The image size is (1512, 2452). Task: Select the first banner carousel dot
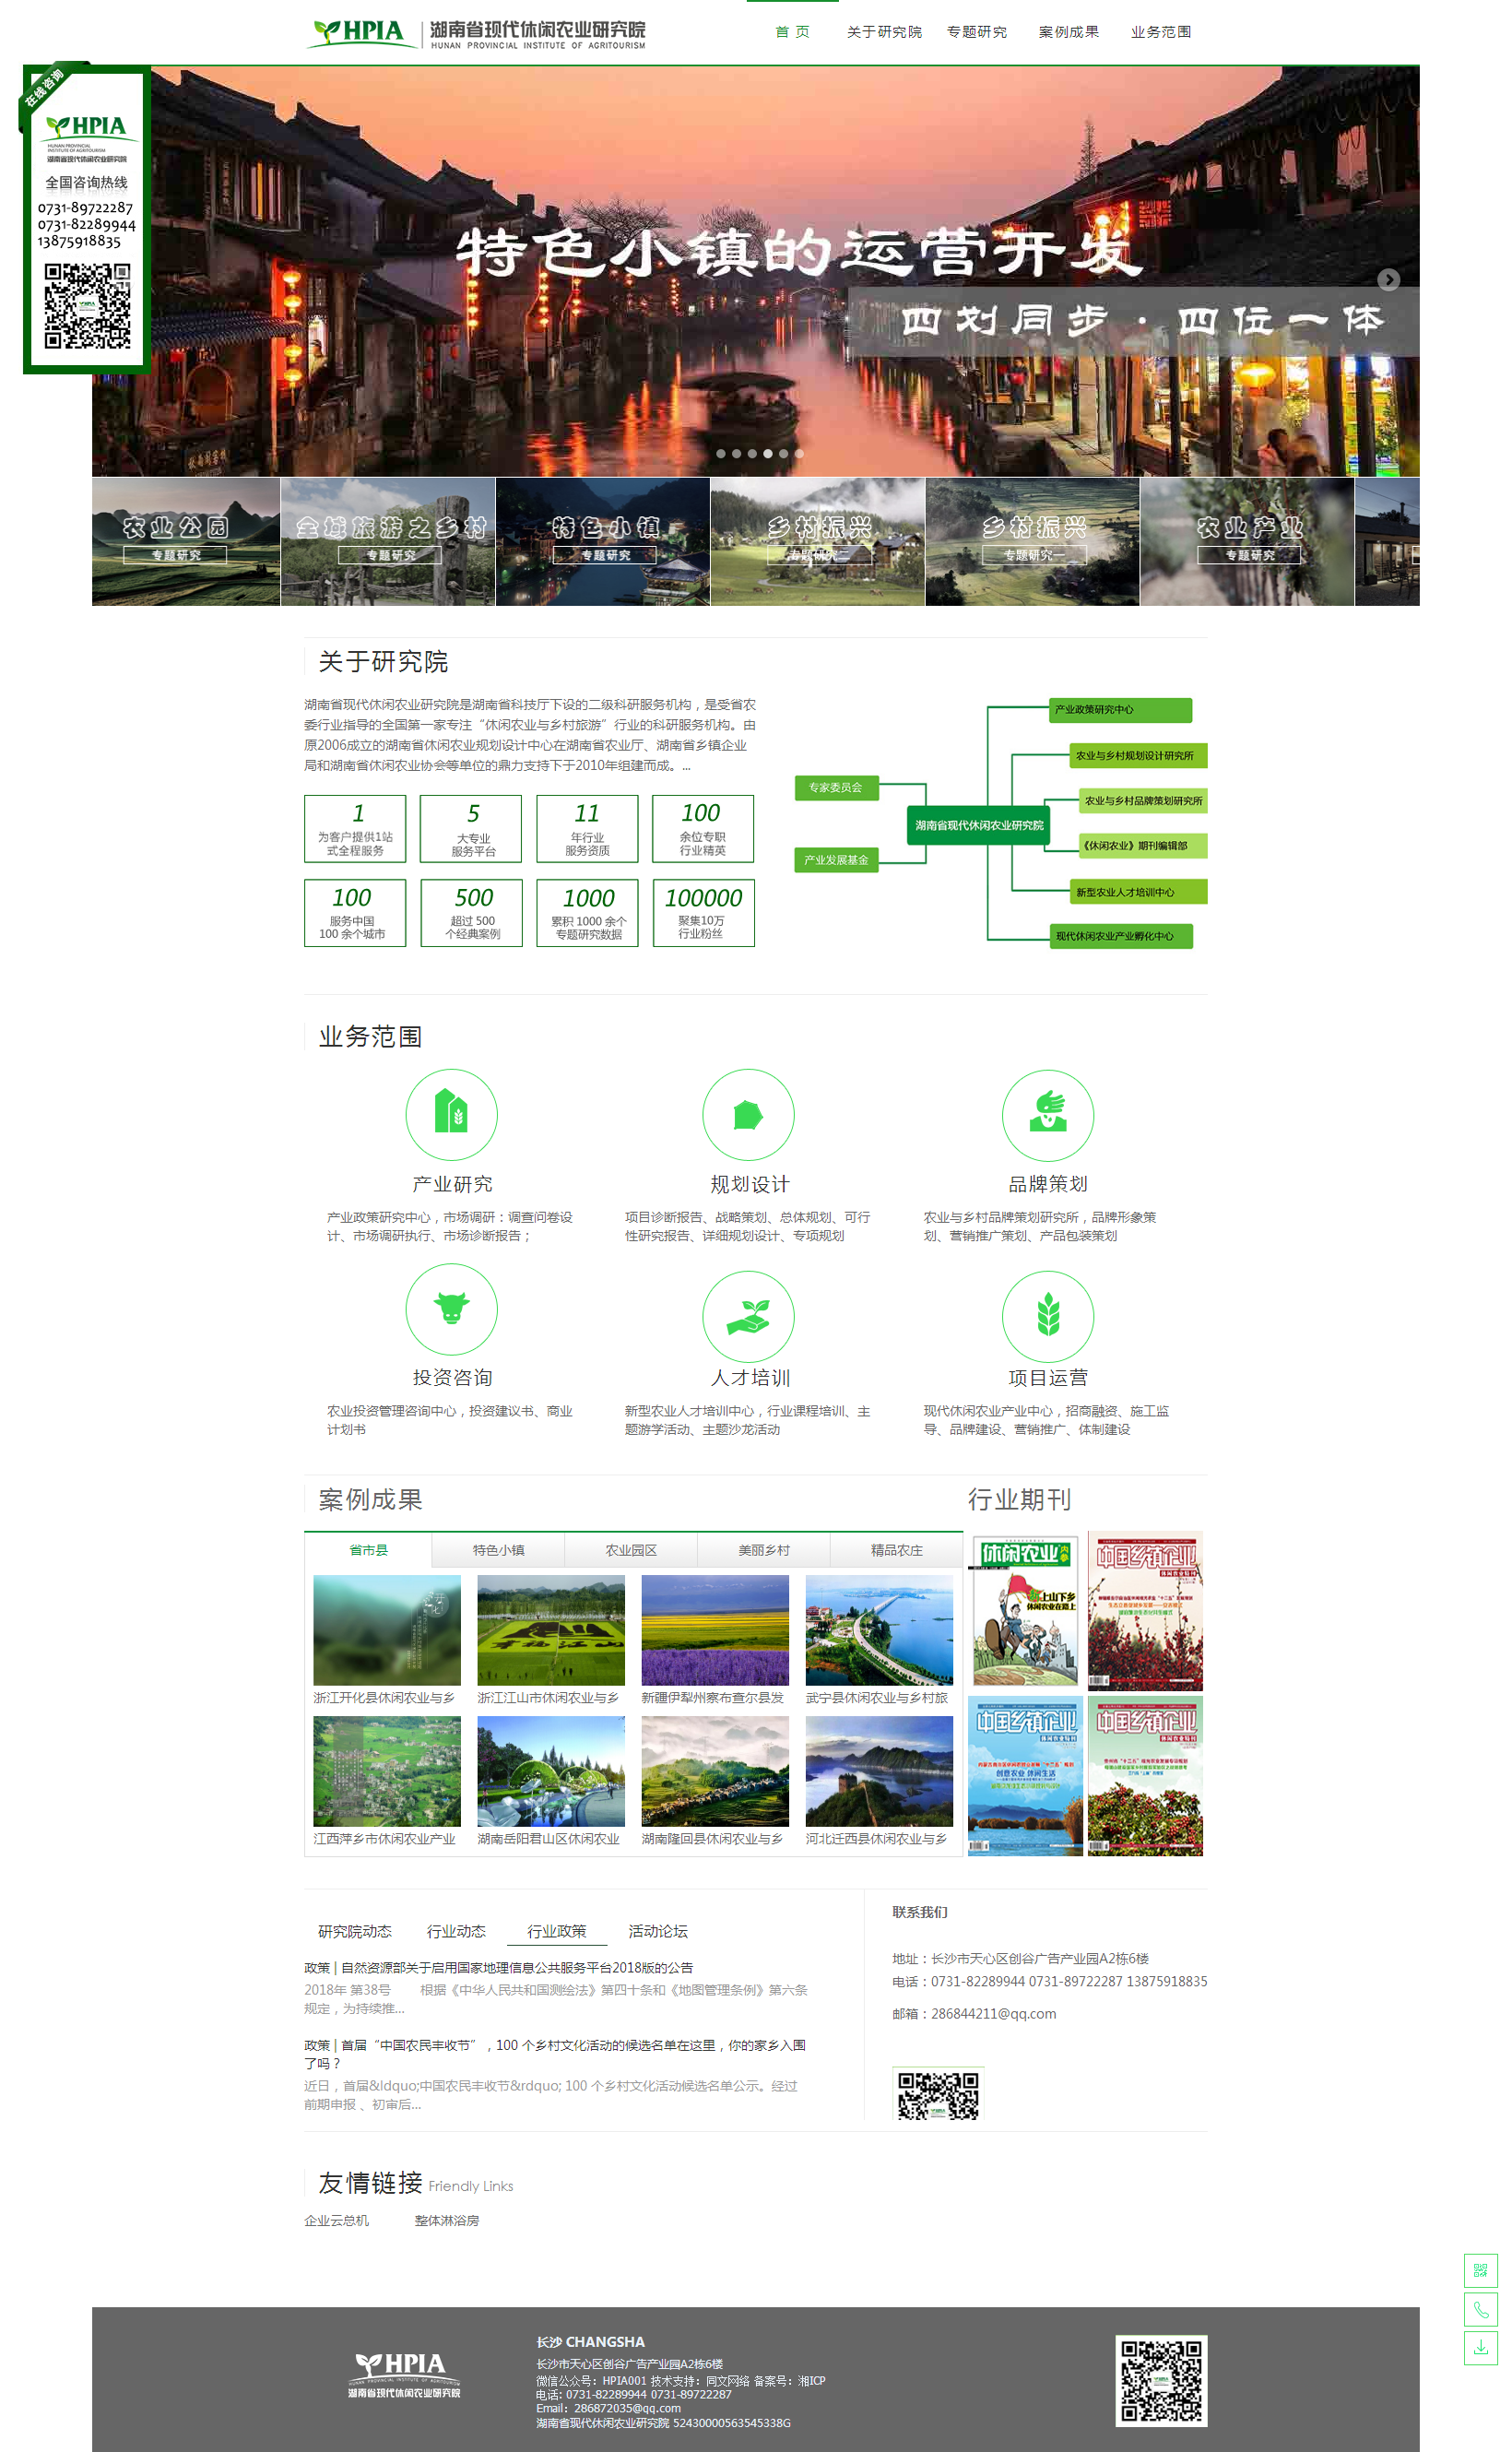721,454
